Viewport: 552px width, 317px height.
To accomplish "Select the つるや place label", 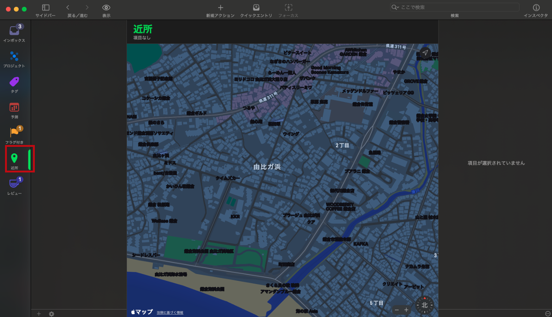I will point(249,108).
